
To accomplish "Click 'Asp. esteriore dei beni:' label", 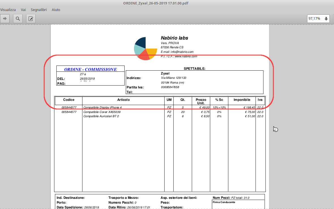I will coord(179,198).
